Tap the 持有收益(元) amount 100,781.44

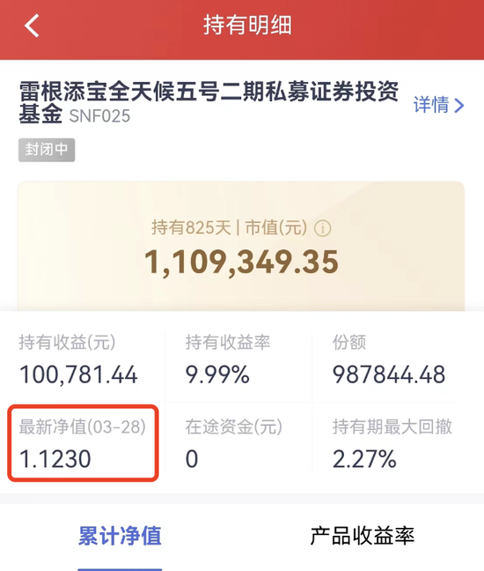point(78,374)
